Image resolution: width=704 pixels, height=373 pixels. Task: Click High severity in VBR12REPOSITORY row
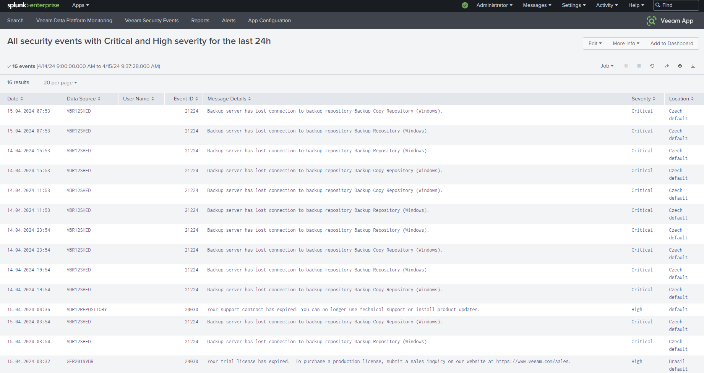(637, 310)
